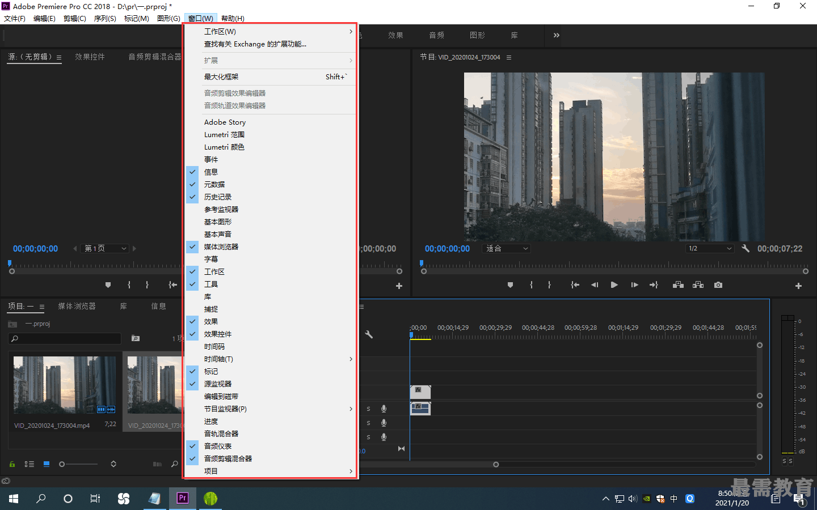Step forward one frame in program monitor
The width and height of the screenshot is (817, 510).
tap(634, 285)
